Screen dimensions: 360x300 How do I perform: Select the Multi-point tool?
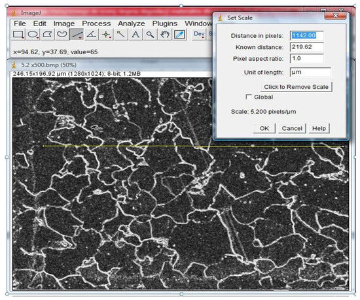tap(106, 35)
